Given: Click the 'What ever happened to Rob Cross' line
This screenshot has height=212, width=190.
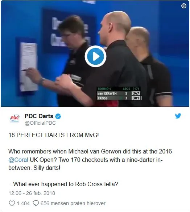Looking at the screenshot, I should [63, 184].
